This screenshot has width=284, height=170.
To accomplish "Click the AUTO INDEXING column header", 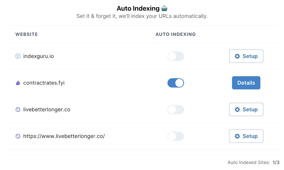I will pos(176,34).
